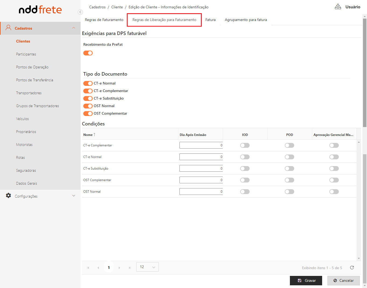Click the previous page arrow icon
The height and width of the screenshot is (288, 367).
[x=98, y=268]
